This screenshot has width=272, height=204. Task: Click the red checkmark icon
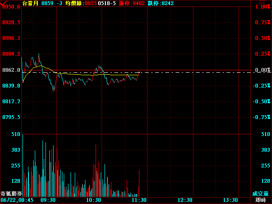(x=3, y=3)
